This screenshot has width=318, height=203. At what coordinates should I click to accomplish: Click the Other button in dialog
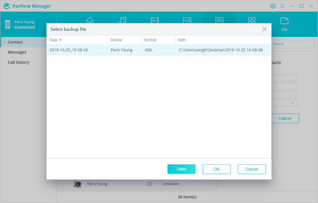coord(181,169)
